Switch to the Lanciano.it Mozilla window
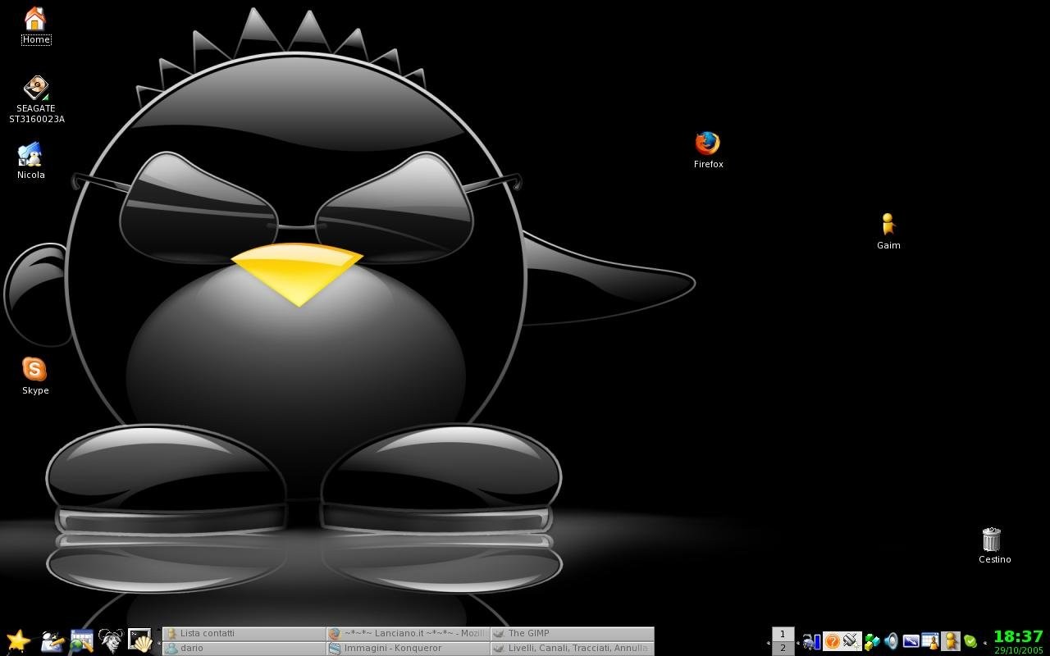 tap(409, 634)
